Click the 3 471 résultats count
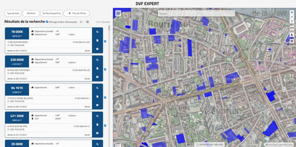The height and width of the screenshot is (147, 296). [x=103, y=22]
